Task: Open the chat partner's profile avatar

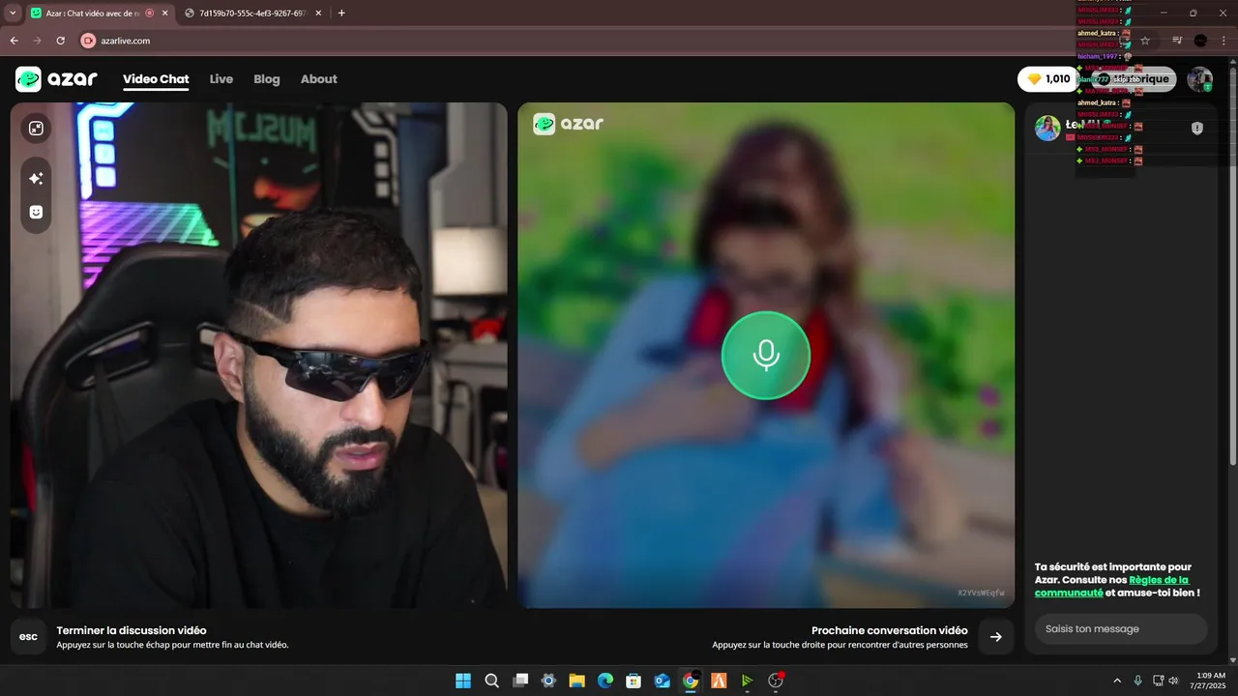Action: [x=1047, y=128]
